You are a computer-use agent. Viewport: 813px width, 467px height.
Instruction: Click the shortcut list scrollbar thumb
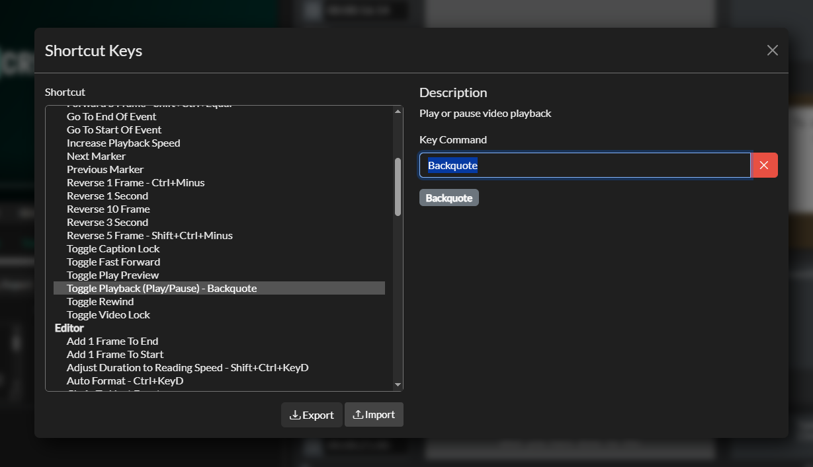coord(398,187)
